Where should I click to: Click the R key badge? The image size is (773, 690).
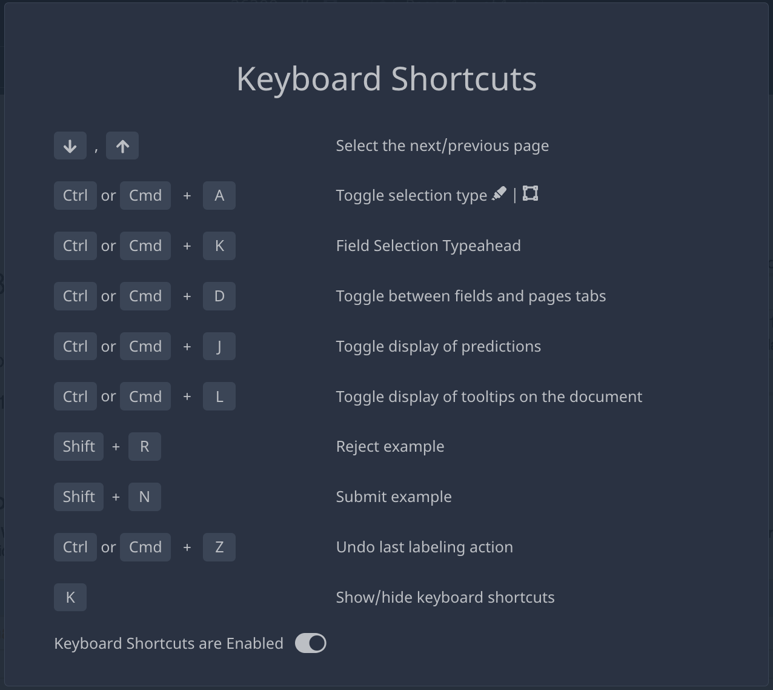(x=145, y=446)
